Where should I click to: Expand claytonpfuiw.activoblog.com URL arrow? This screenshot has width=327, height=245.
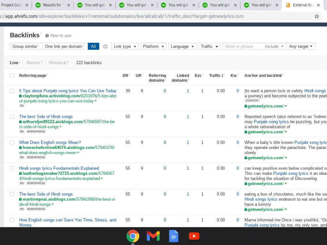[96, 101]
